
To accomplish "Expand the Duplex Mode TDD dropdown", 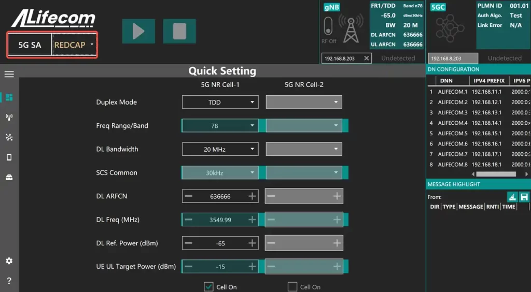I will click(220, 103).
